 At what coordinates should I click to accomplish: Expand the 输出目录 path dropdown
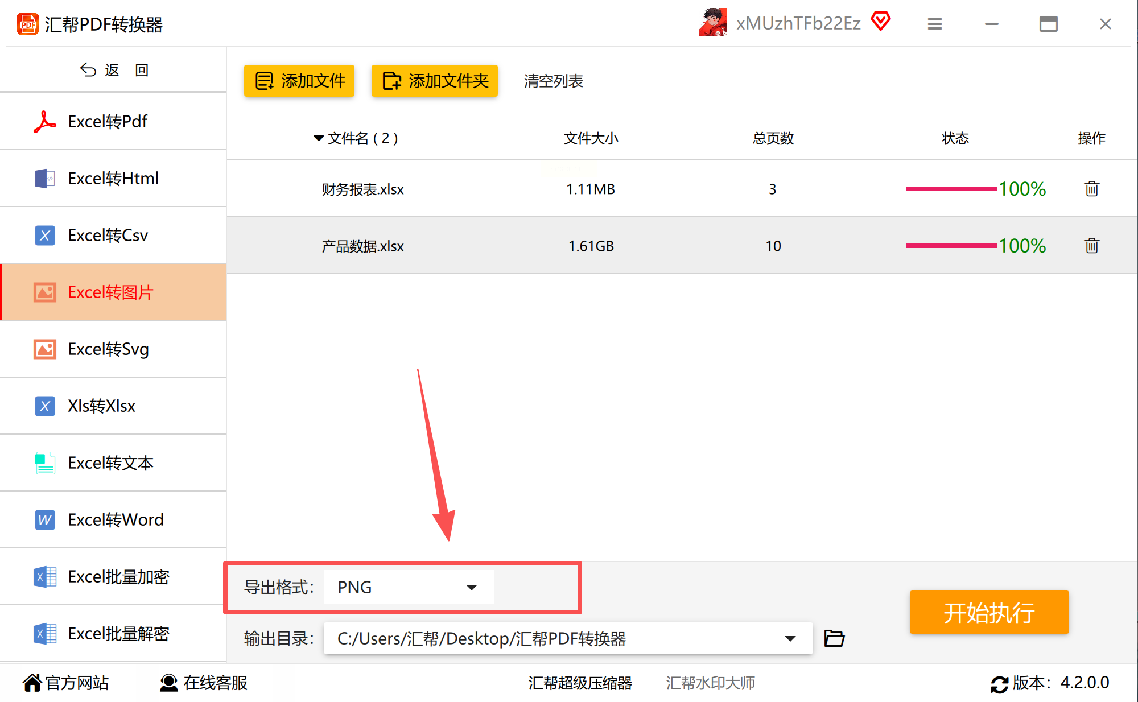coord(790,638)
